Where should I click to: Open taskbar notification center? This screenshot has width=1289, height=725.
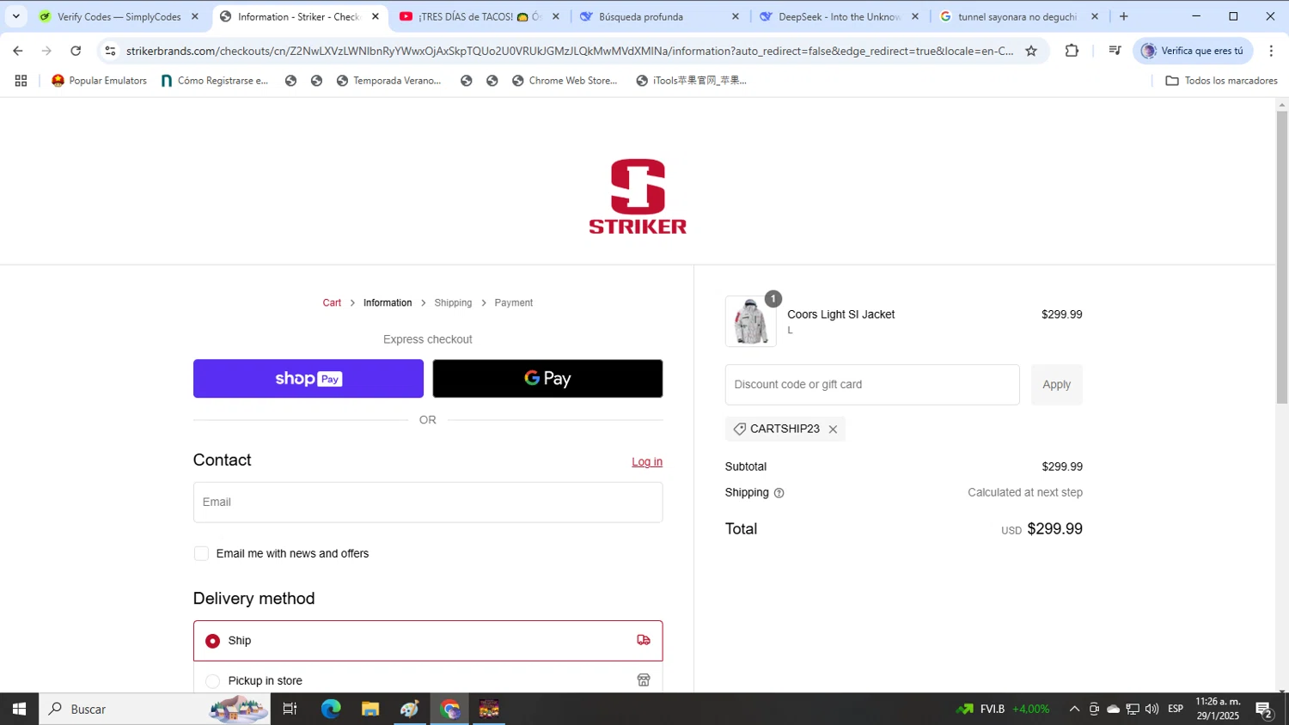(1264, 709)
